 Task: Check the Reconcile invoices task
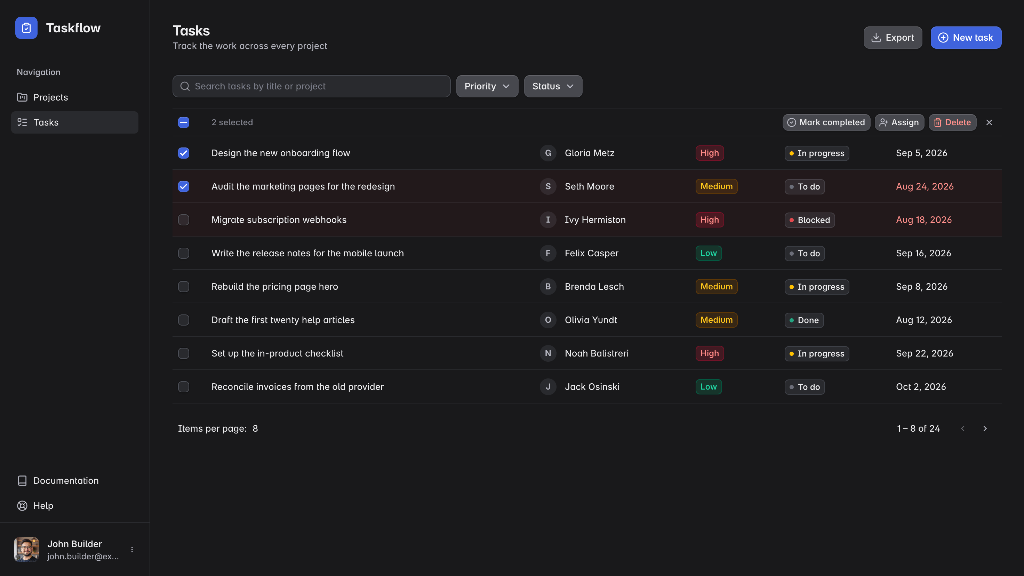[184, 387]
